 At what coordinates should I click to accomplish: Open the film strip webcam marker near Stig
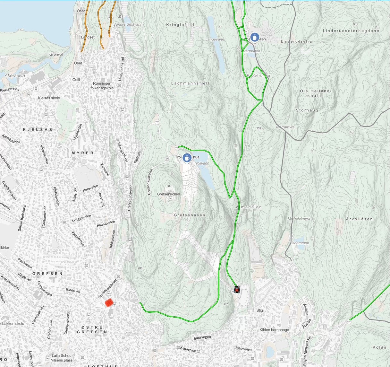(x=237, y=290)
